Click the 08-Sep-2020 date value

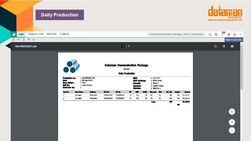pos(87,80)
